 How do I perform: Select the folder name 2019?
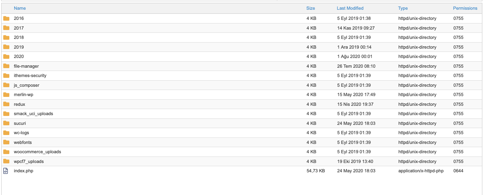click(19, 47)
